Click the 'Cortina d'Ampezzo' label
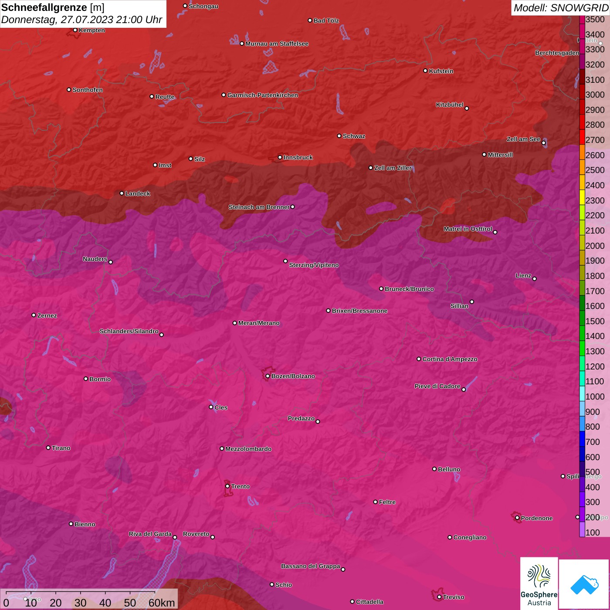 450,359
